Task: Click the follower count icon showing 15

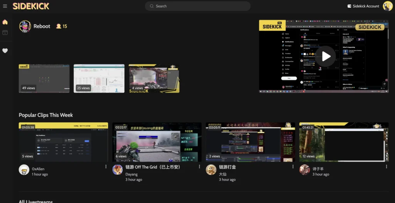Action: click(x=59, y=26)
